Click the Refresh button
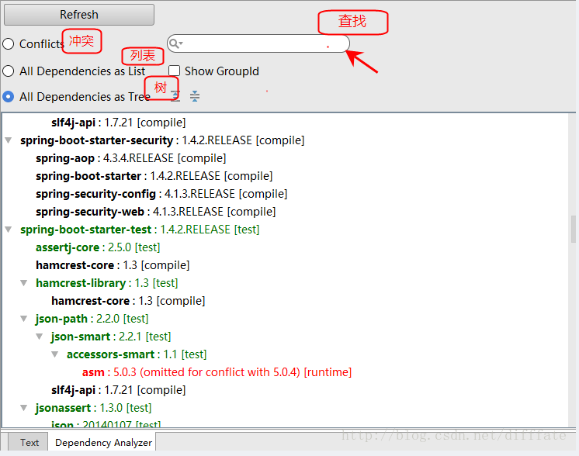 (79, 15)
